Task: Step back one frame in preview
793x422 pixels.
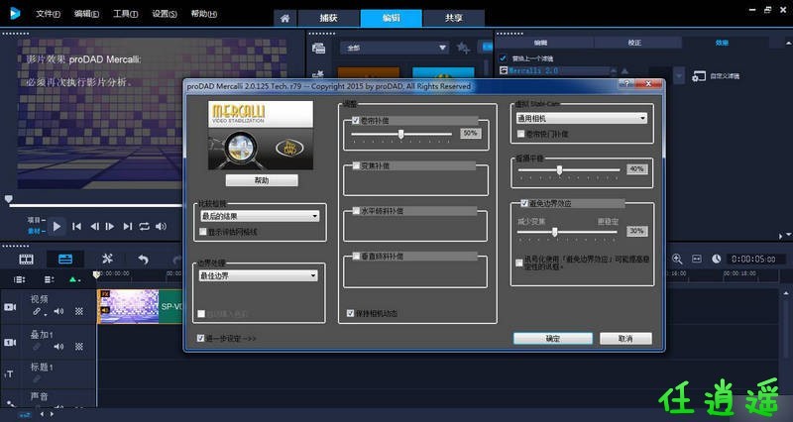Action: coord(94,227)
